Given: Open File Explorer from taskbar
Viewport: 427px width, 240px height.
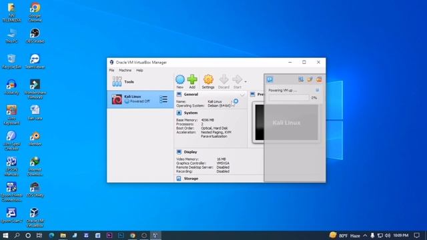Looking at the screenshot, I should [63, 235].
